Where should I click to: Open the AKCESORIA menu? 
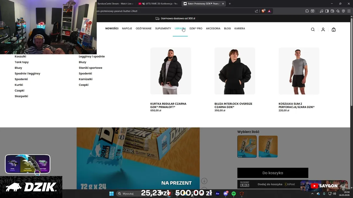[x=213, y=28]
